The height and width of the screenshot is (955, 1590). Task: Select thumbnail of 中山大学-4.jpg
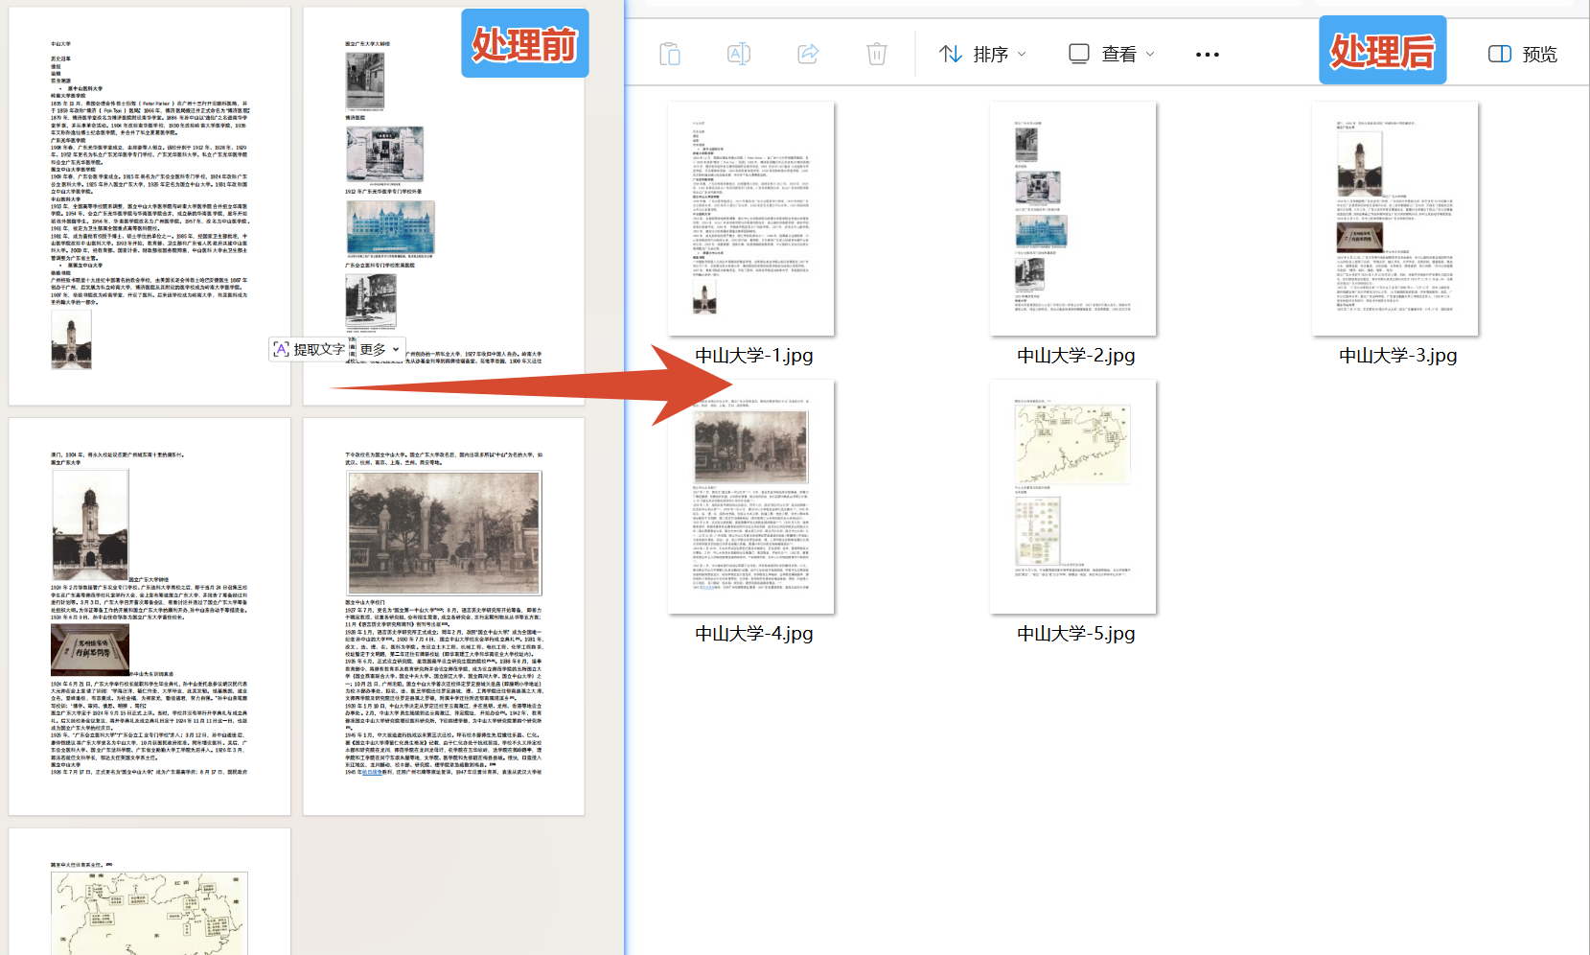[x=751, y=497]
